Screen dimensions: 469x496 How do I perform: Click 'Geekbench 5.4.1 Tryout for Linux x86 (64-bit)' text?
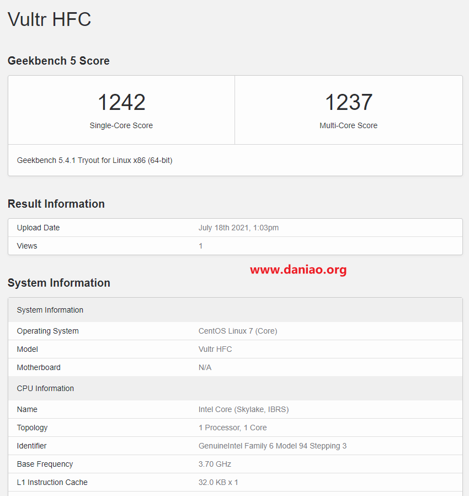[94, 160]
